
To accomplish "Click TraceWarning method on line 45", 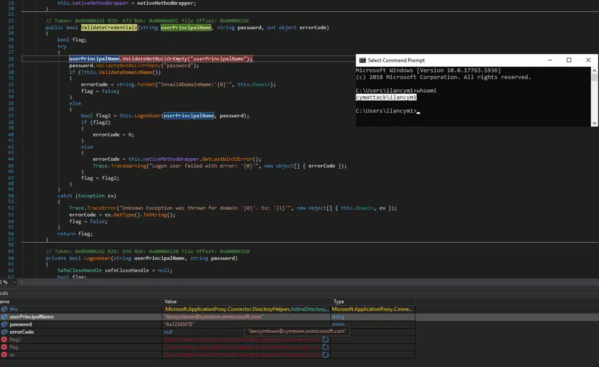I will 128,166.
